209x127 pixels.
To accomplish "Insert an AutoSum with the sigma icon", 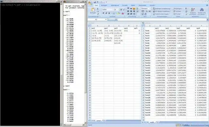I will (x=186, y=9).
